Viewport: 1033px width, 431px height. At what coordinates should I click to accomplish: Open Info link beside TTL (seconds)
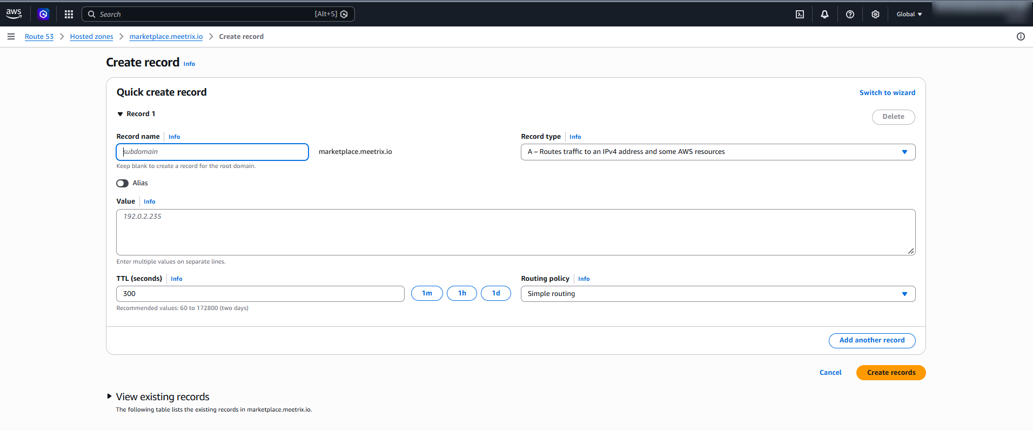pos(177,279)
